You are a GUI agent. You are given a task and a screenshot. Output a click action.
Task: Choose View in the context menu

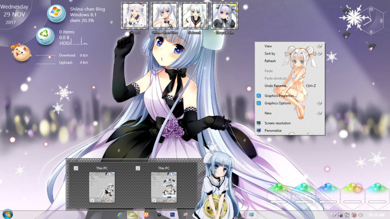tap(268, 46)
